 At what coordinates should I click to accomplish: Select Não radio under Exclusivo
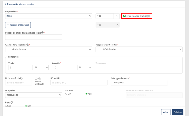tap(86, 94)
